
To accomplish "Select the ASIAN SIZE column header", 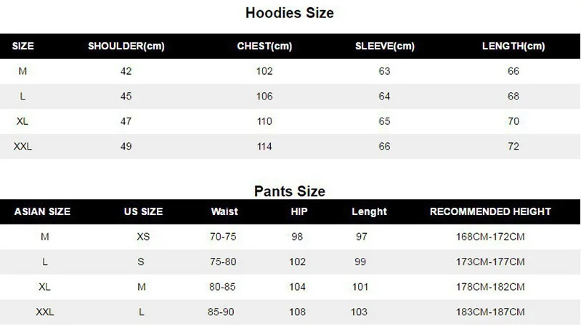I will (x=42, y=211).
